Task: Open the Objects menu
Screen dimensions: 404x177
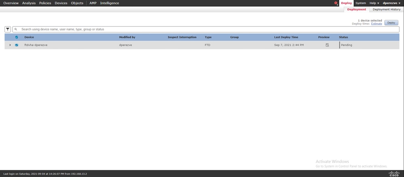Action: point(77,3)
